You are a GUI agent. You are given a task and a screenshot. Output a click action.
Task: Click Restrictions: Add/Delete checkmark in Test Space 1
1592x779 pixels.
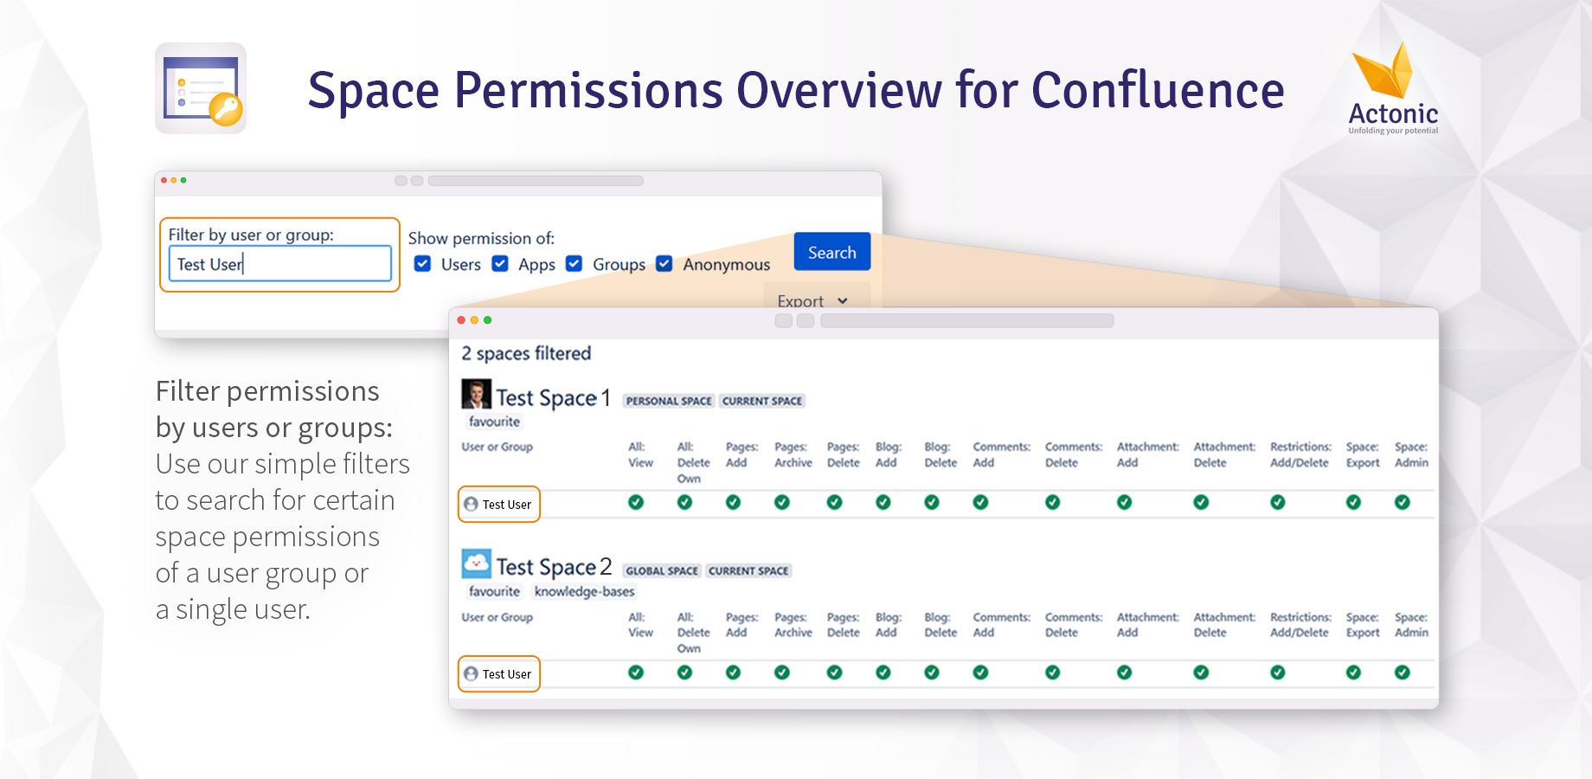(1278, 502)
